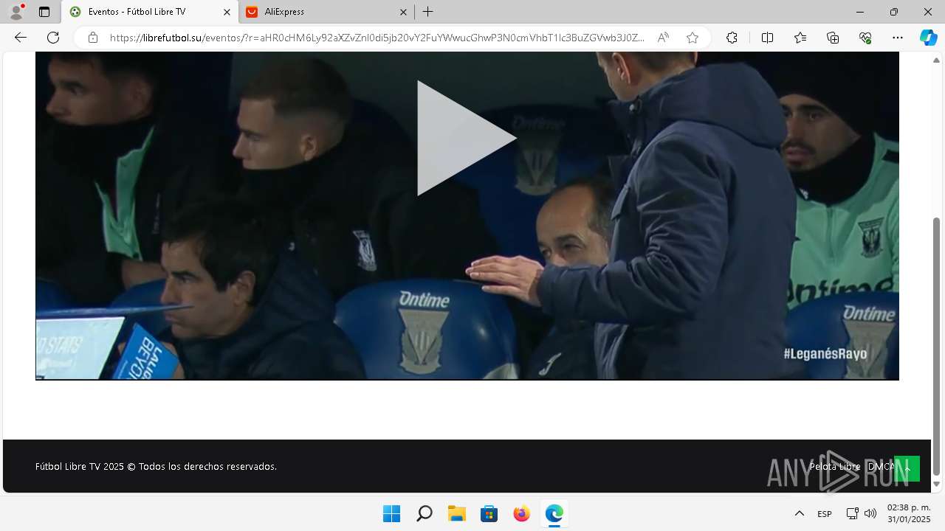
Task: Close the AliExpress tab
Action: pyautogui.click(x=403, y=12)
